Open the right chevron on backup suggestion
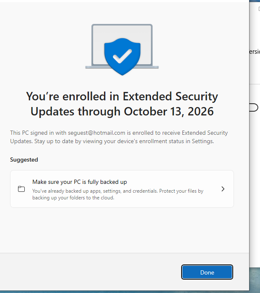This screenshot has height=293, width=260. [x=223, y=189]
